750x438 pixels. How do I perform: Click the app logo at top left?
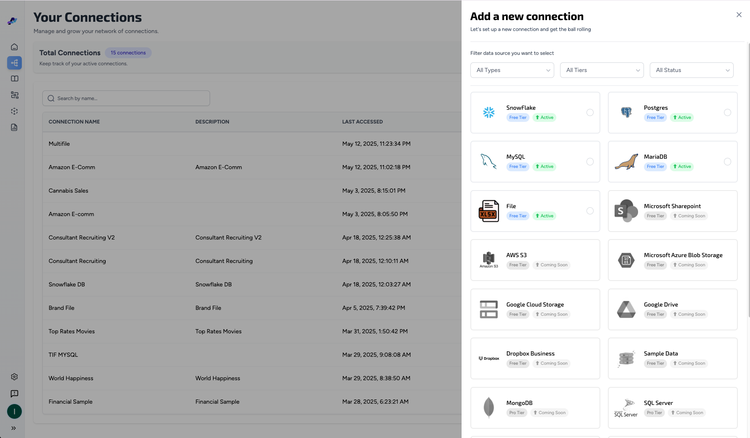pos(13,21)
